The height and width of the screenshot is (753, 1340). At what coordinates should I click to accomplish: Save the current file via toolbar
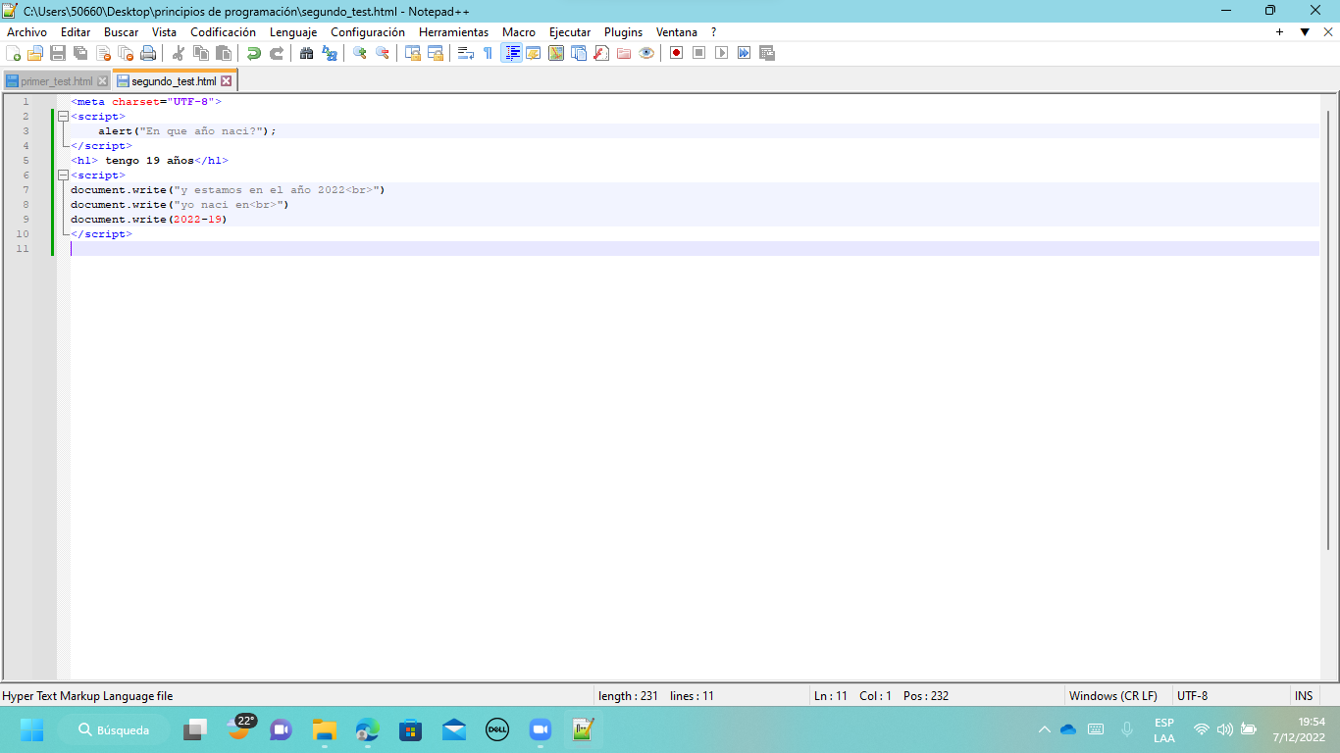pos(58,53)
